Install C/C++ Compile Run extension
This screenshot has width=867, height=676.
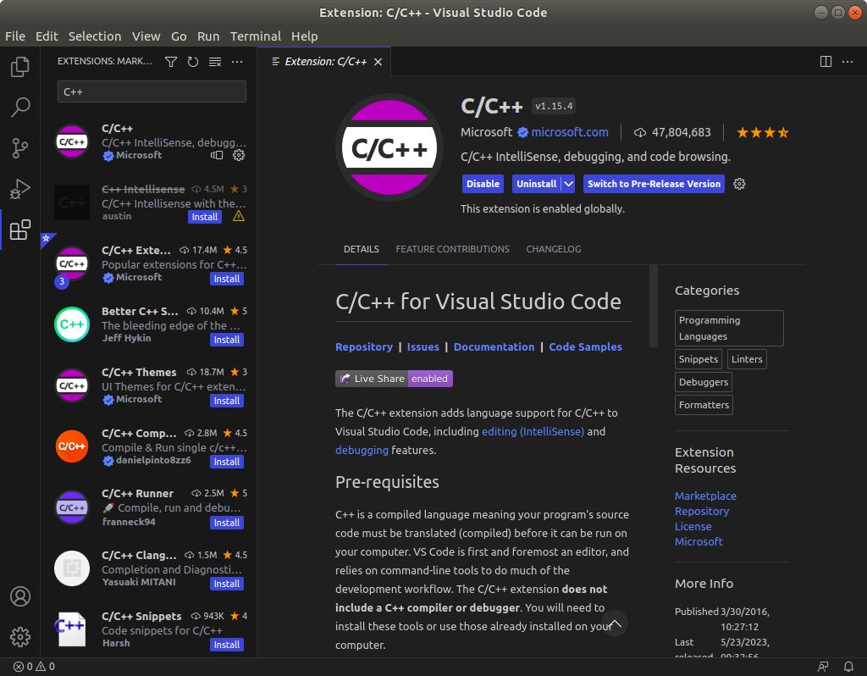(227, 462)
